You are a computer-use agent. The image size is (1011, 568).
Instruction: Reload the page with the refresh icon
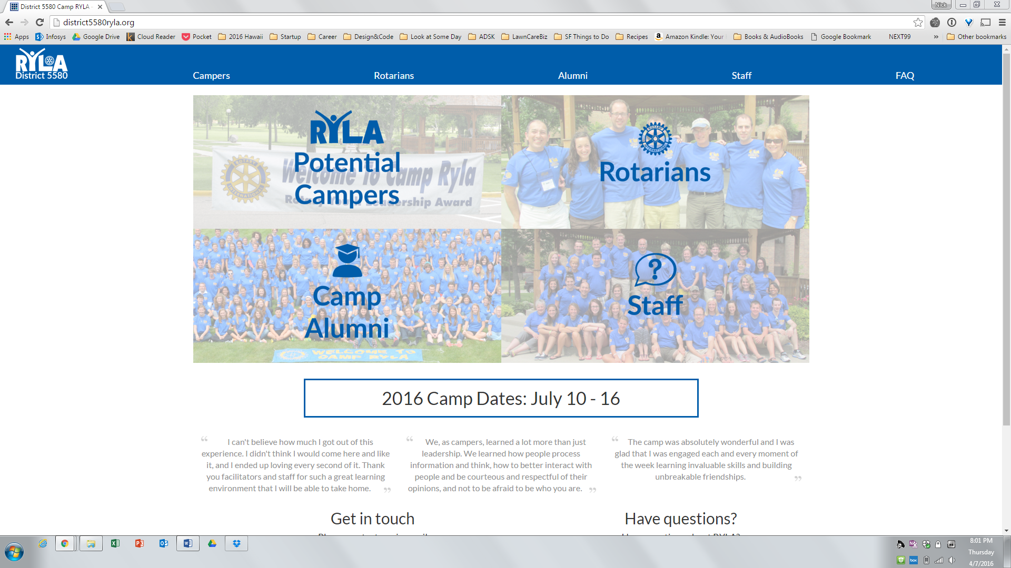pyautogui.click(x=39, y=22)
